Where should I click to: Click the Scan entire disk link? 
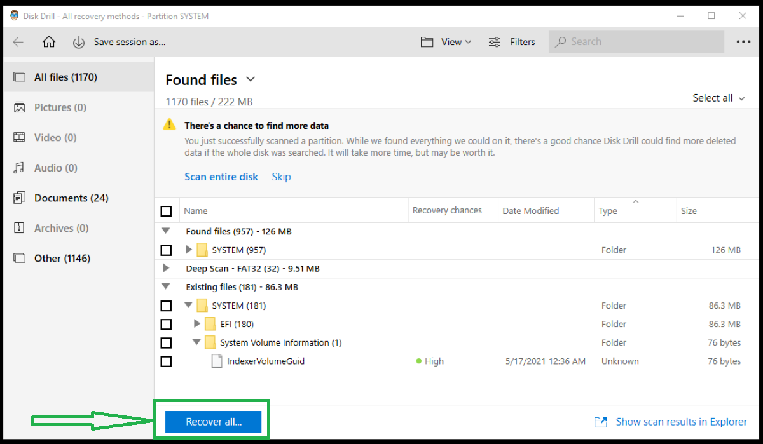point(221,177)
